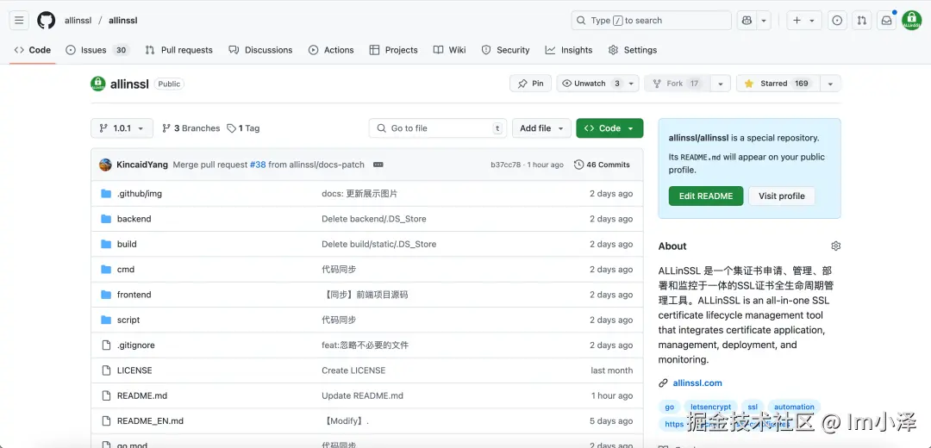Click the search bar field

(x=652, y=20)
